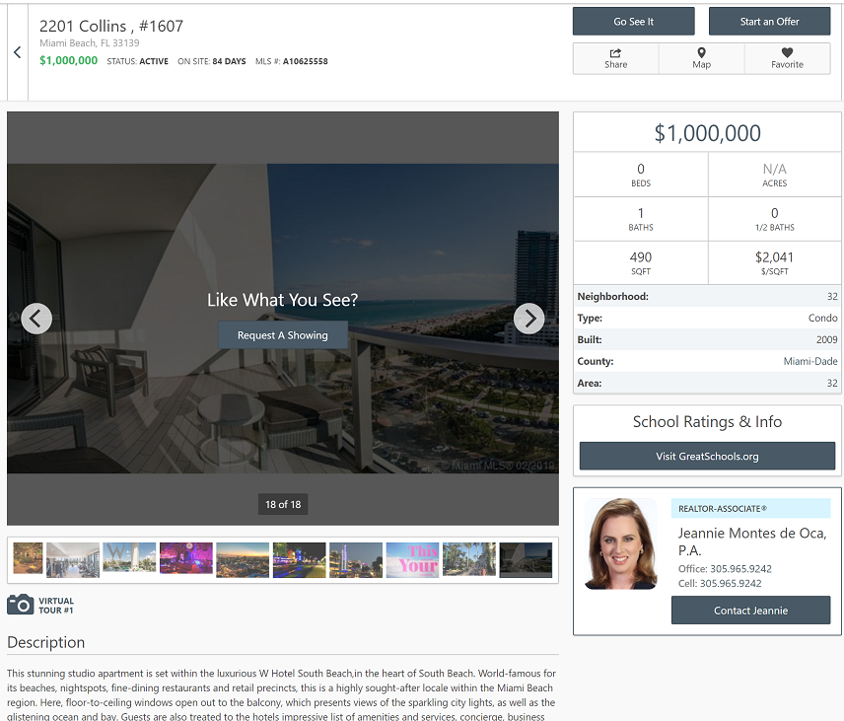Visit GreatSchools.org button
This screenshot has height=721, width=844.
pos(707,456)
